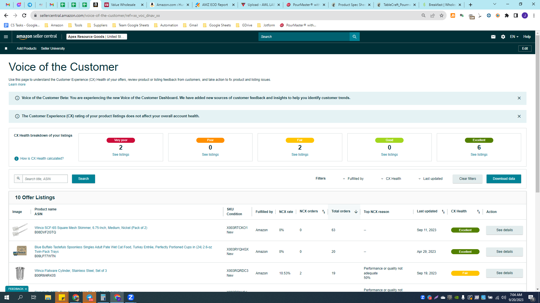Open the Help link in header
Viewport: 540px width, 303px height.
[x=527, y=37]
